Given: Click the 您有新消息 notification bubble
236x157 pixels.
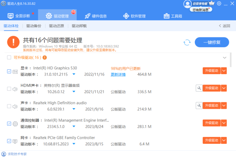Looking at the screenshot, I should [201, 10].
